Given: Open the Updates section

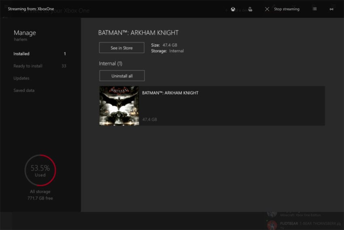Looking at the screenshot, I should point(21,78).
